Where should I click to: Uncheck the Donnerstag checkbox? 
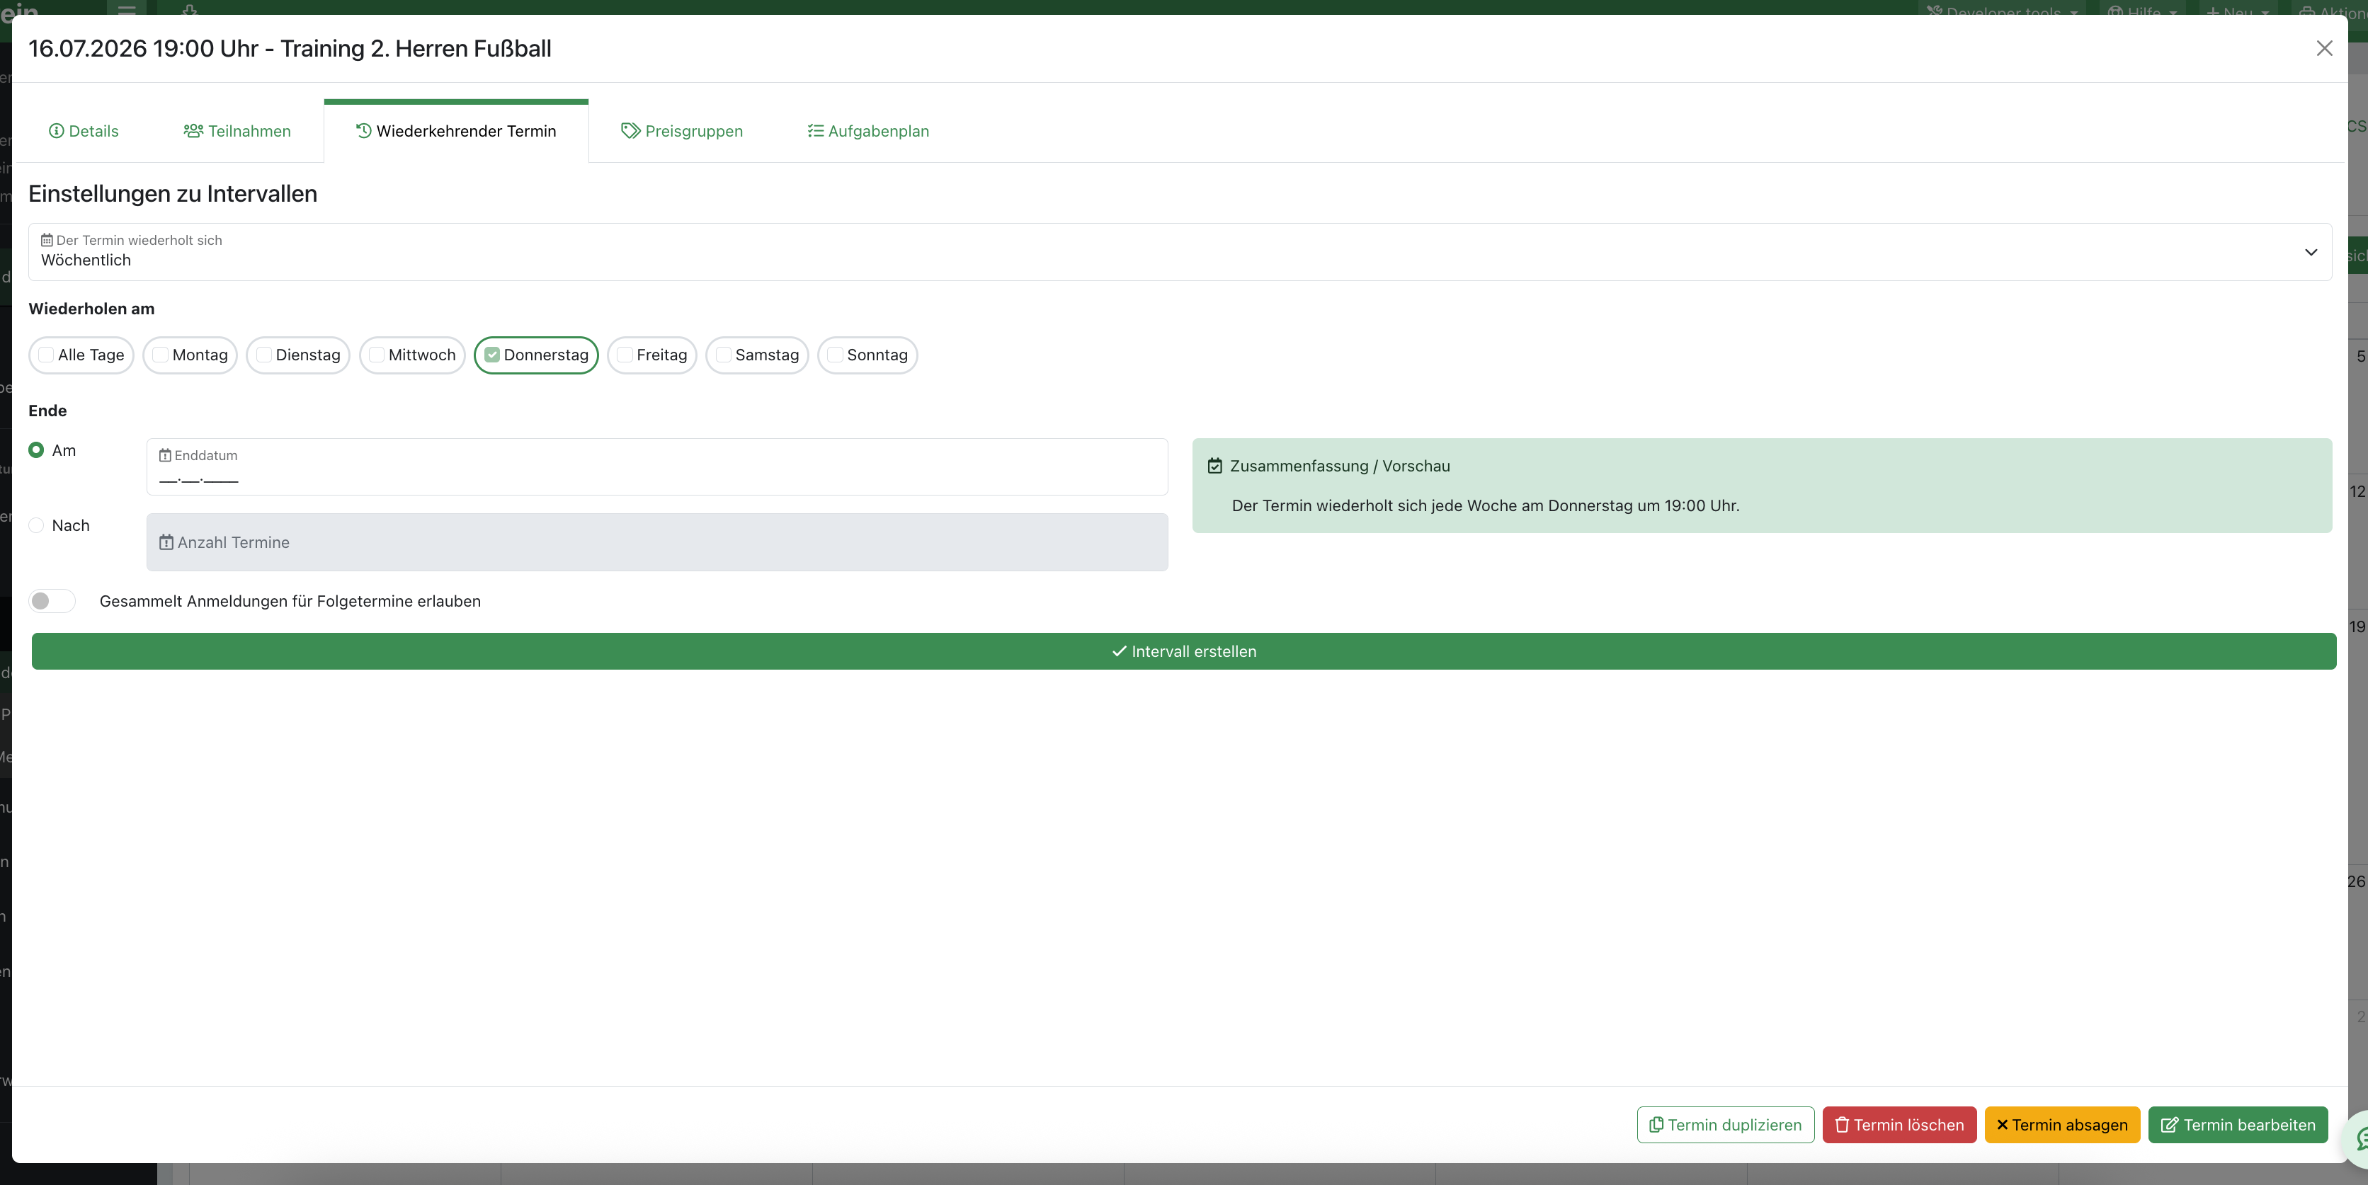point(492,355)
